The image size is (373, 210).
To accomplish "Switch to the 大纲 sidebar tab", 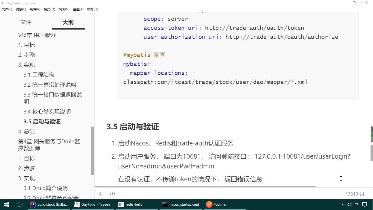I will 68,22.
